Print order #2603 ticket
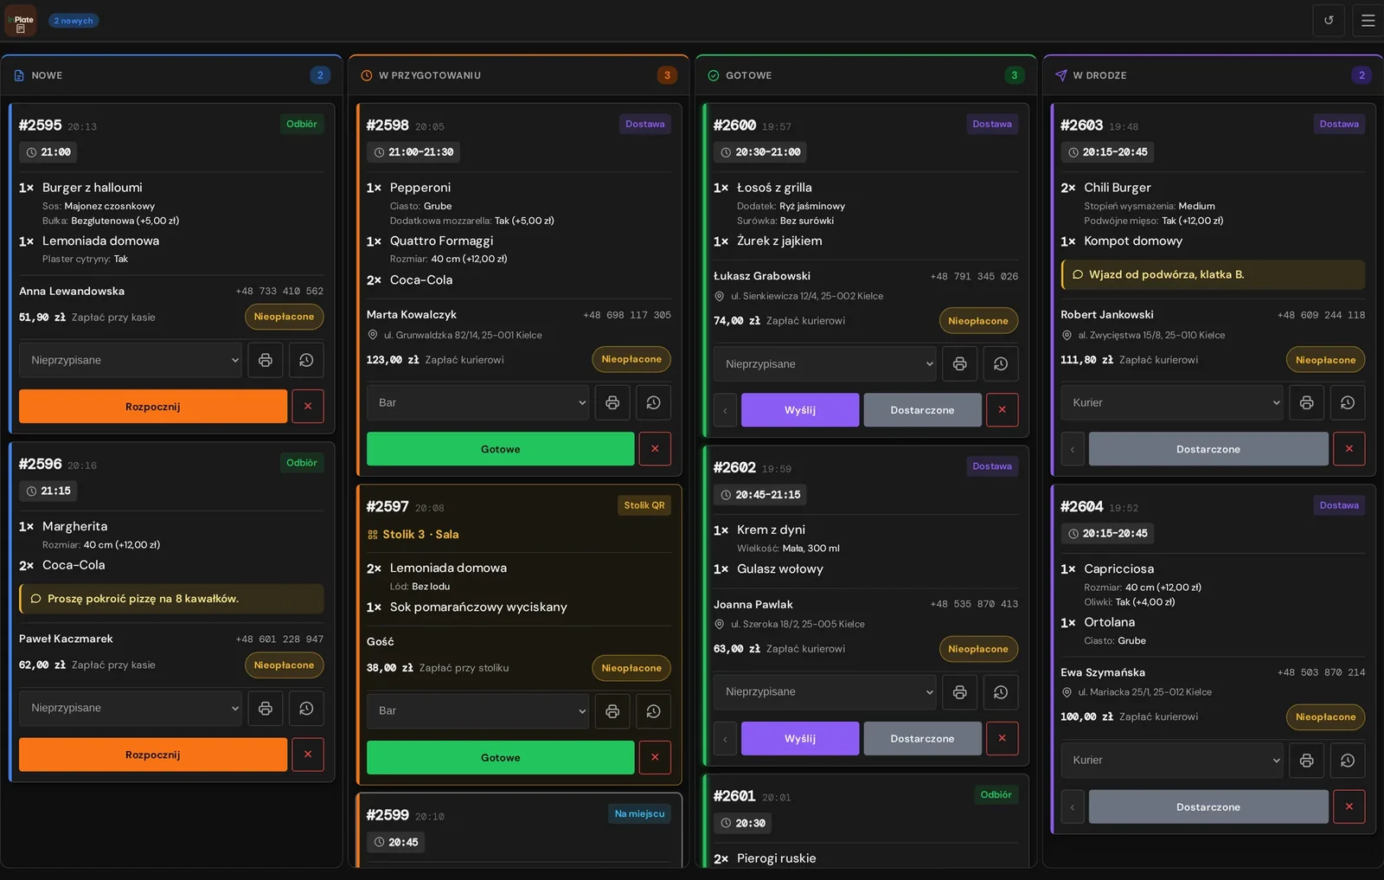1384x880 pixels. (1307, 402)
